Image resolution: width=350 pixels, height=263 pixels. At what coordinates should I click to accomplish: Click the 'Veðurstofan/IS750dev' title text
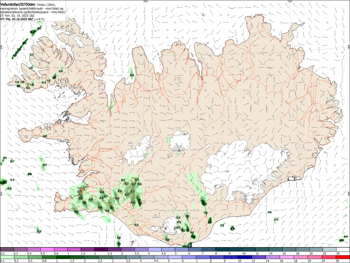pos(18,5)
